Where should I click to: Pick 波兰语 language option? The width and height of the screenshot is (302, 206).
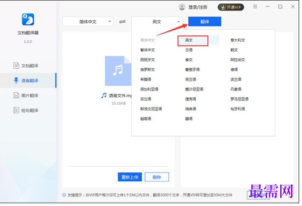click(236, 80)
